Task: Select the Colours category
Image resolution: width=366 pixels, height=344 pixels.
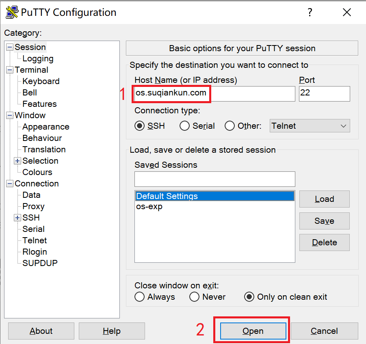Action: point(37,172)
